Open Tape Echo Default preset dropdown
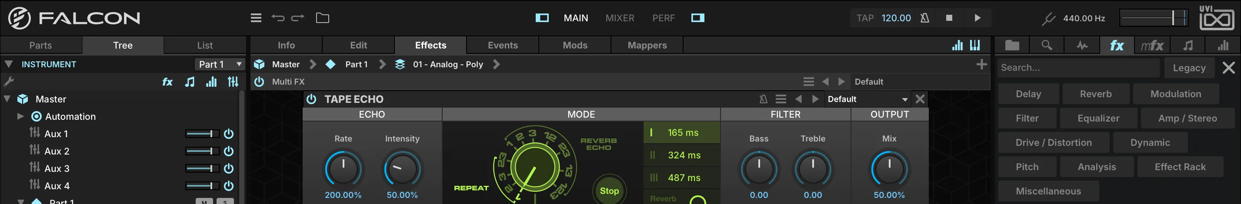Screen dimensions: 1241x204 click(867, 99)
